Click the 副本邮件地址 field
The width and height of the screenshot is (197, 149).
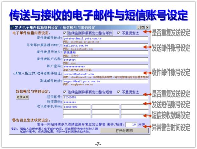[x=106, y=81]
